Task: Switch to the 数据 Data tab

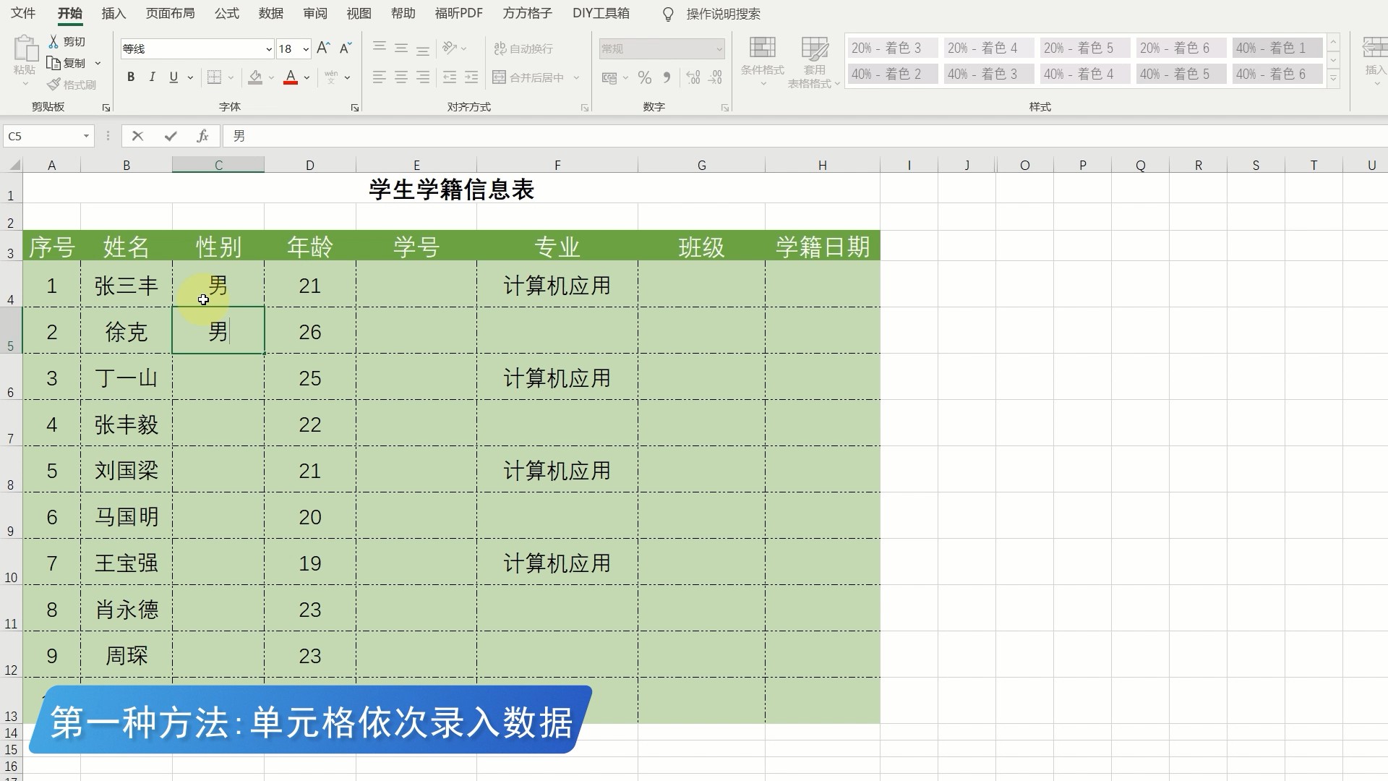Action: click(x=270, y=14)
